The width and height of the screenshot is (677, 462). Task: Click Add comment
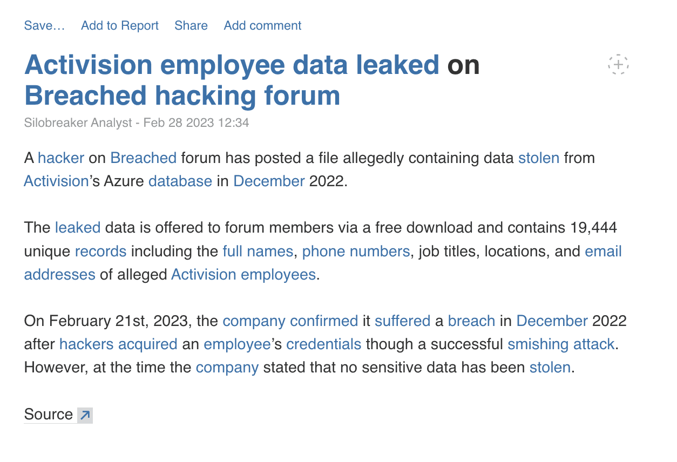click(x=262, y=25)
